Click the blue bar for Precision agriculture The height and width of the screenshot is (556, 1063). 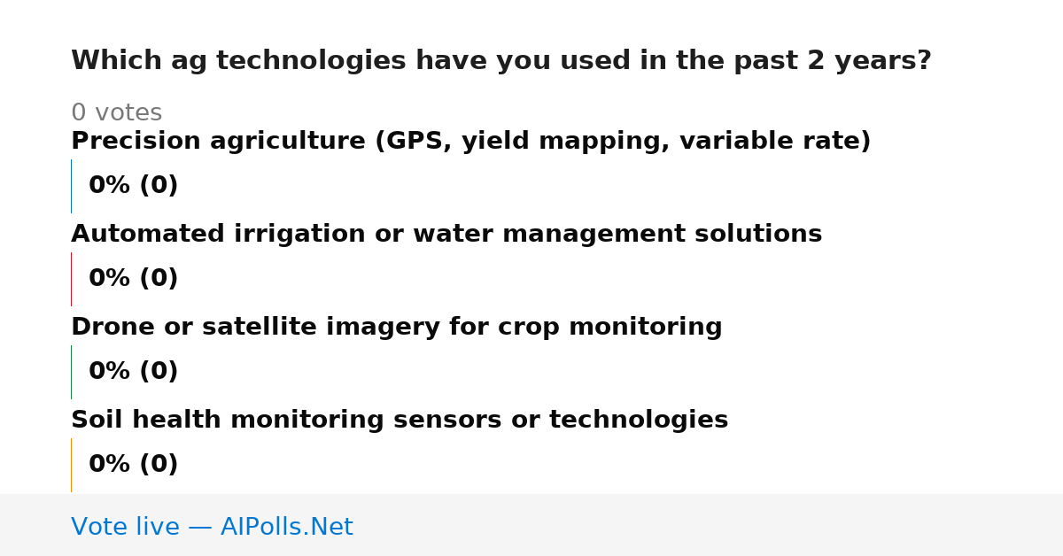click(x=71, y=186)
